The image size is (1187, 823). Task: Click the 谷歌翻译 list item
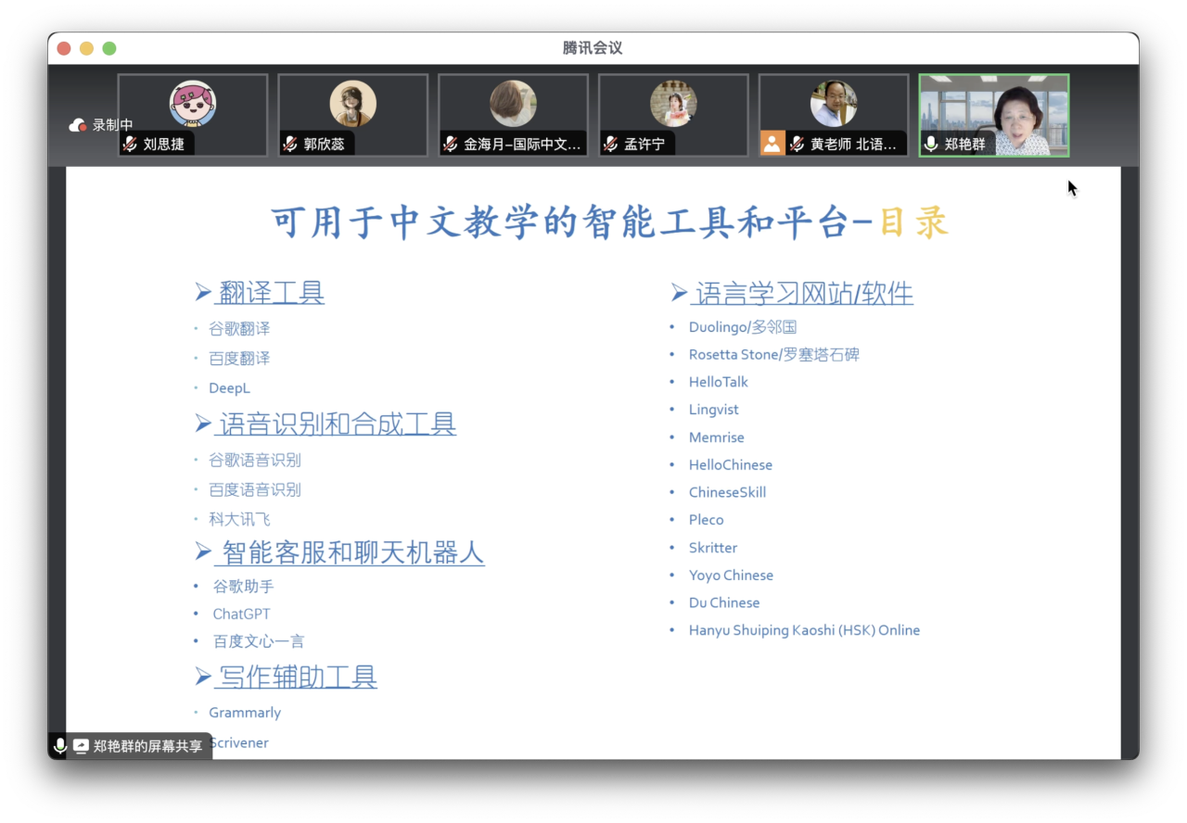(239, 329)
